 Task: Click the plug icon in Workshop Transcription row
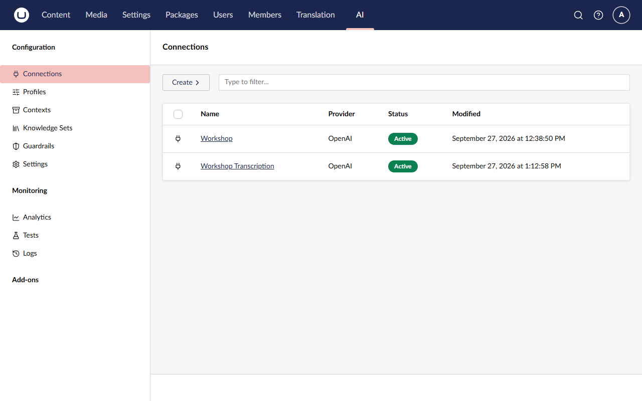[x=178, y=166]
